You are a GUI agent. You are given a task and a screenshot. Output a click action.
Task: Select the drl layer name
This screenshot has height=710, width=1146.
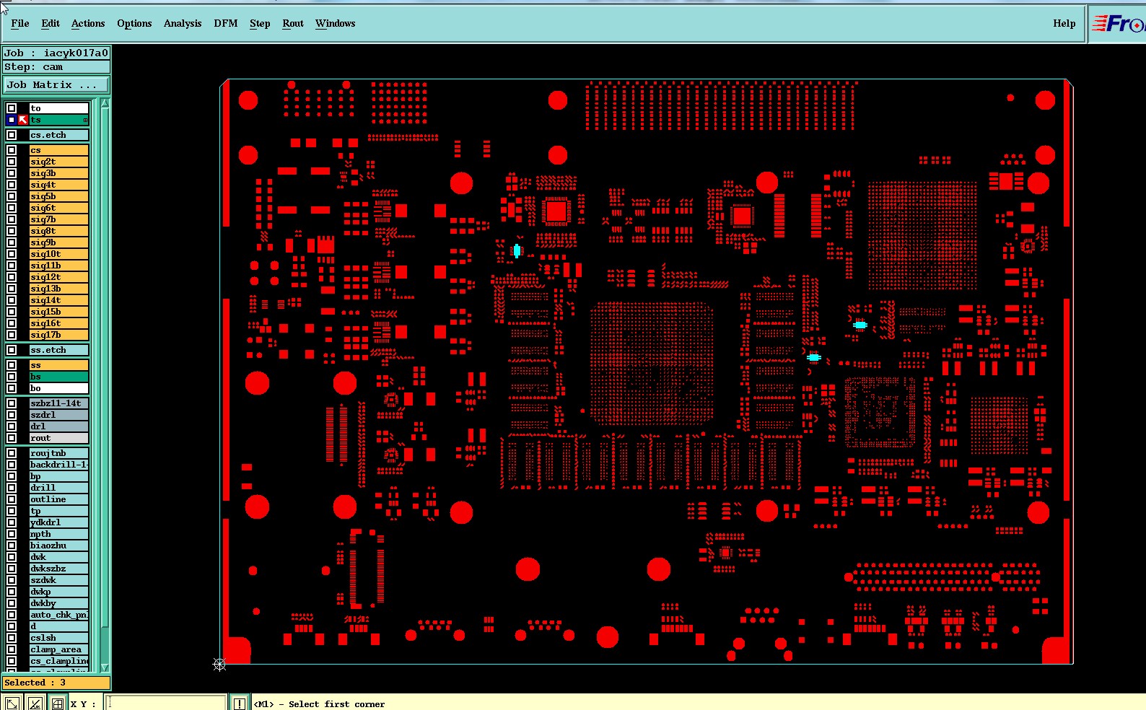[x=59, y=426]
